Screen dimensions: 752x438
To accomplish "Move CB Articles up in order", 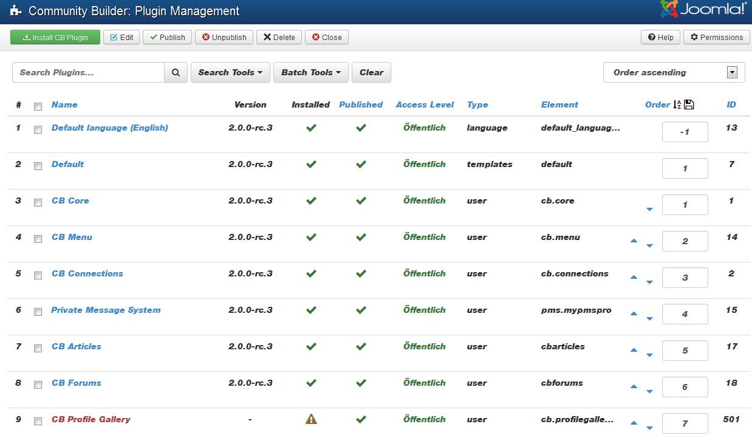I will tap(634, 351).
